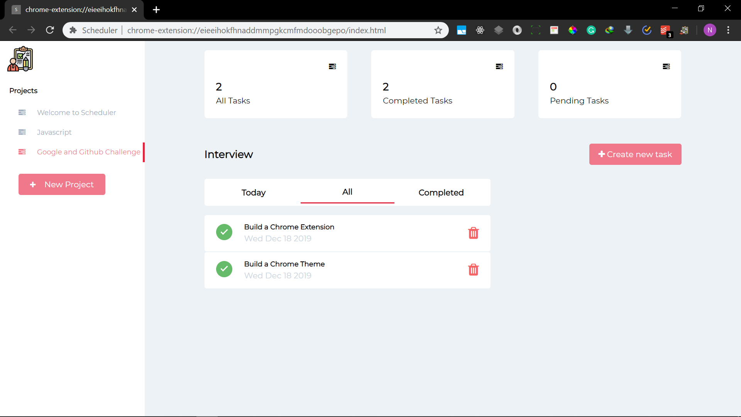Click the star/bookmark icon in the address bar

click(438, 29)
